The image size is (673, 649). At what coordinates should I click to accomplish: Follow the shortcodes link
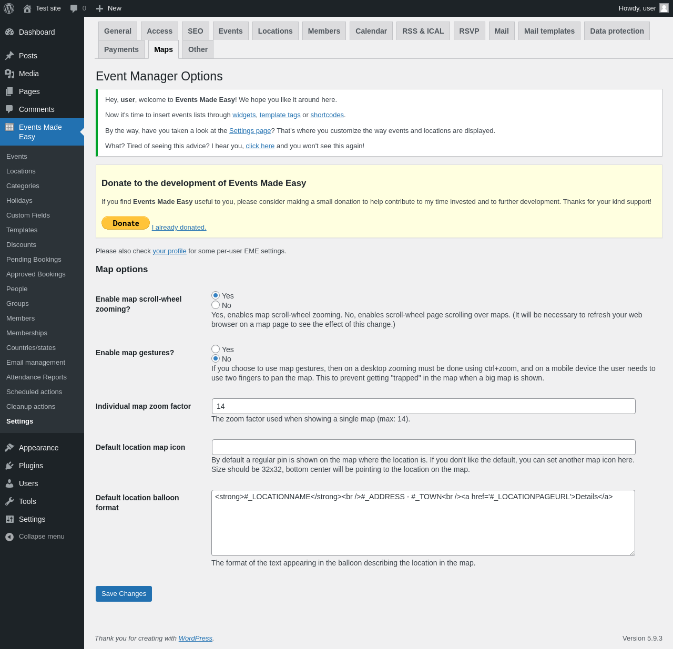pos(327,115)
